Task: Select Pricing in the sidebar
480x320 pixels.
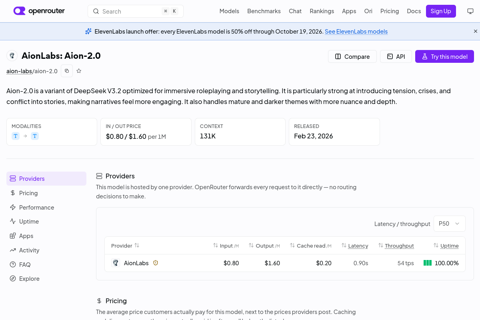Action: click(46, 193)
